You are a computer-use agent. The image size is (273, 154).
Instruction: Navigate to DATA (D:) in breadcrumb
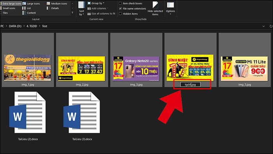pos(15,26)
